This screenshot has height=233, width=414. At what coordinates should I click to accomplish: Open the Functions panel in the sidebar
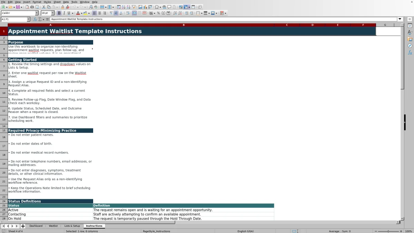point(410,52)
